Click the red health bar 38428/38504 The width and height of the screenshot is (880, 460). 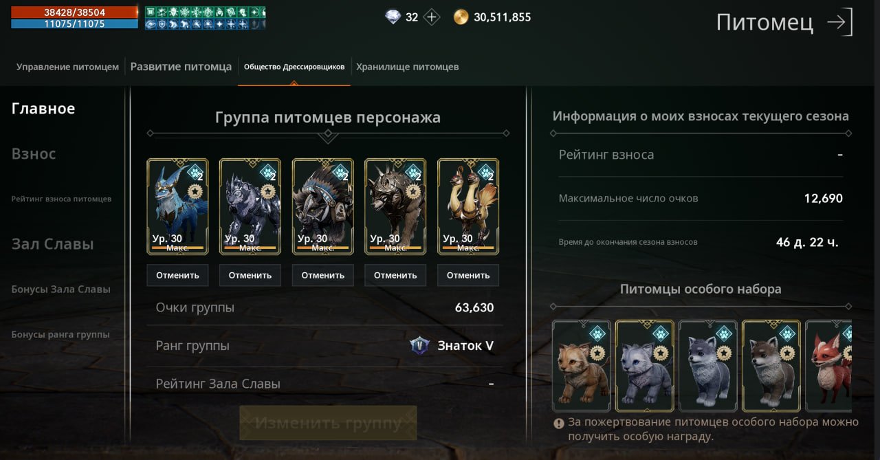[x=74, y=12]
